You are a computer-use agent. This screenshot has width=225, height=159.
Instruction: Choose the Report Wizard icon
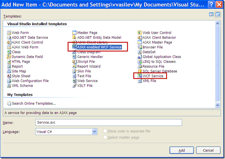(74, 66)
